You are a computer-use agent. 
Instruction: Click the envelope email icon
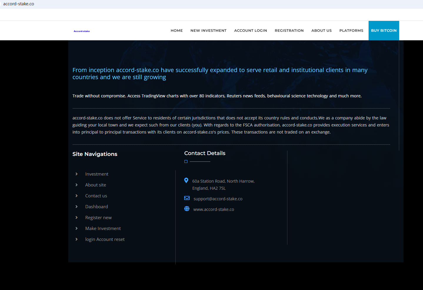(x=187, y=198)
